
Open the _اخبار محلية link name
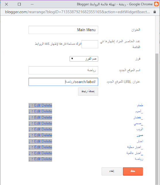click(x=135, y=147)
